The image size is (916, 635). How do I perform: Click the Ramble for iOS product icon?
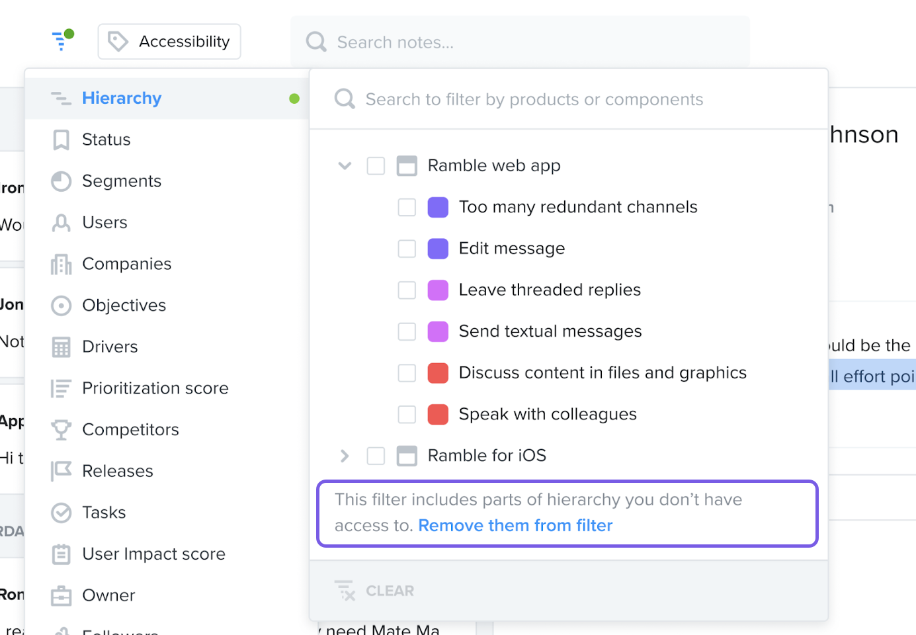407,456
